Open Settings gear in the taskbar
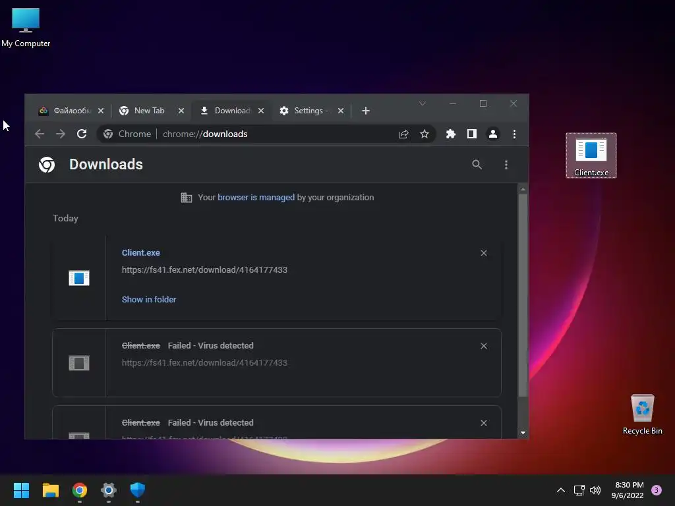The image size is (675, 506). coord(109,490)
